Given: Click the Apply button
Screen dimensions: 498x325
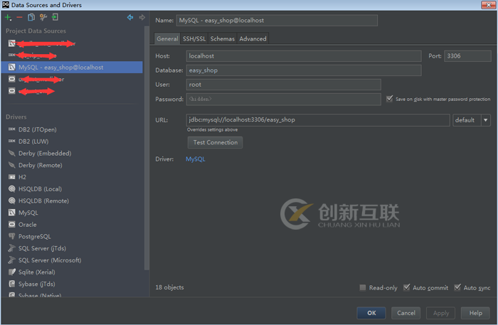Looking at the screenshot, I should pyautogui.click(x=441, y=313).
